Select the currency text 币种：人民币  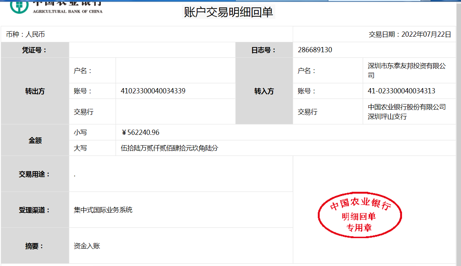pyautogui.click(x=26, y=34)
